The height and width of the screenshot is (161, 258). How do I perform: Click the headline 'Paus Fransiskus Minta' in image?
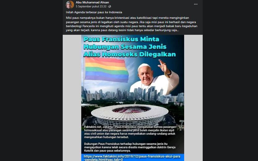click(121, 39)
